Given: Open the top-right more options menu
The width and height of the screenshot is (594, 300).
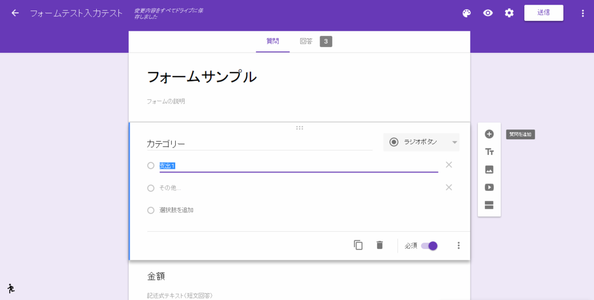Looking at the screenshot, I should tap(582, 13).
